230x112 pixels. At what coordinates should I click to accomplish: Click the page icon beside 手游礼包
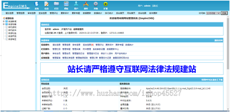point(7,33)
